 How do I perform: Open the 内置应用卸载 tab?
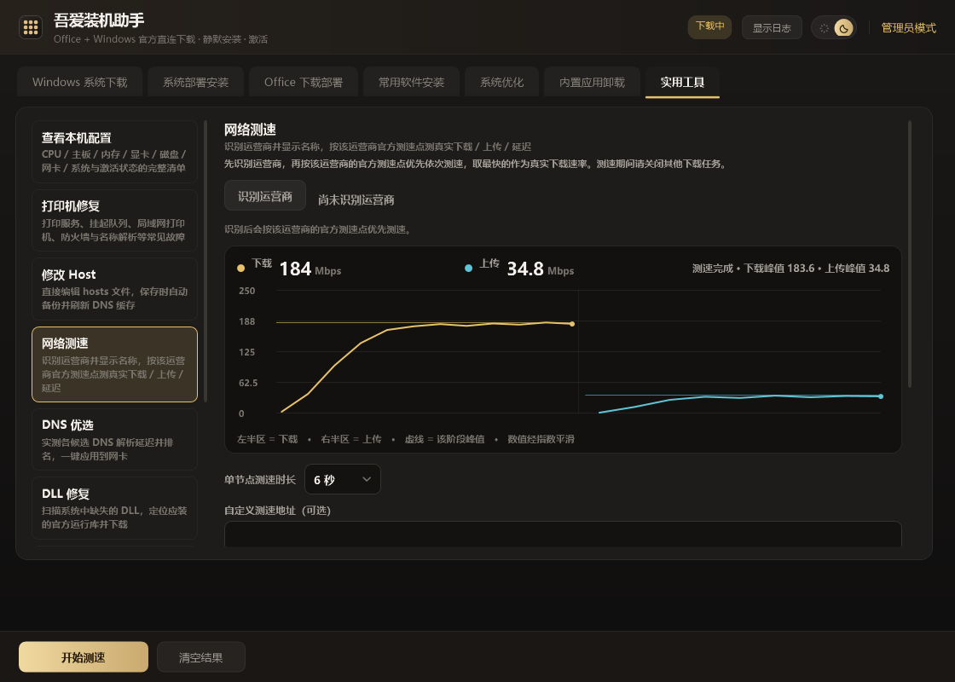point(592,82)
